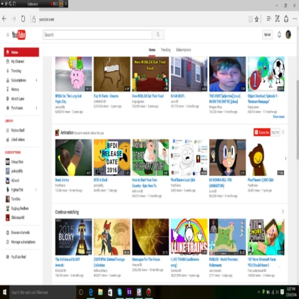
Task: Show next videos with the Animation row chevron
Action: point(285,158)
